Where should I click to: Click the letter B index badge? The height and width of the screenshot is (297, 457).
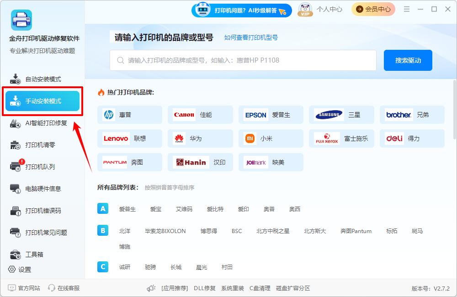tap(103, 231)
